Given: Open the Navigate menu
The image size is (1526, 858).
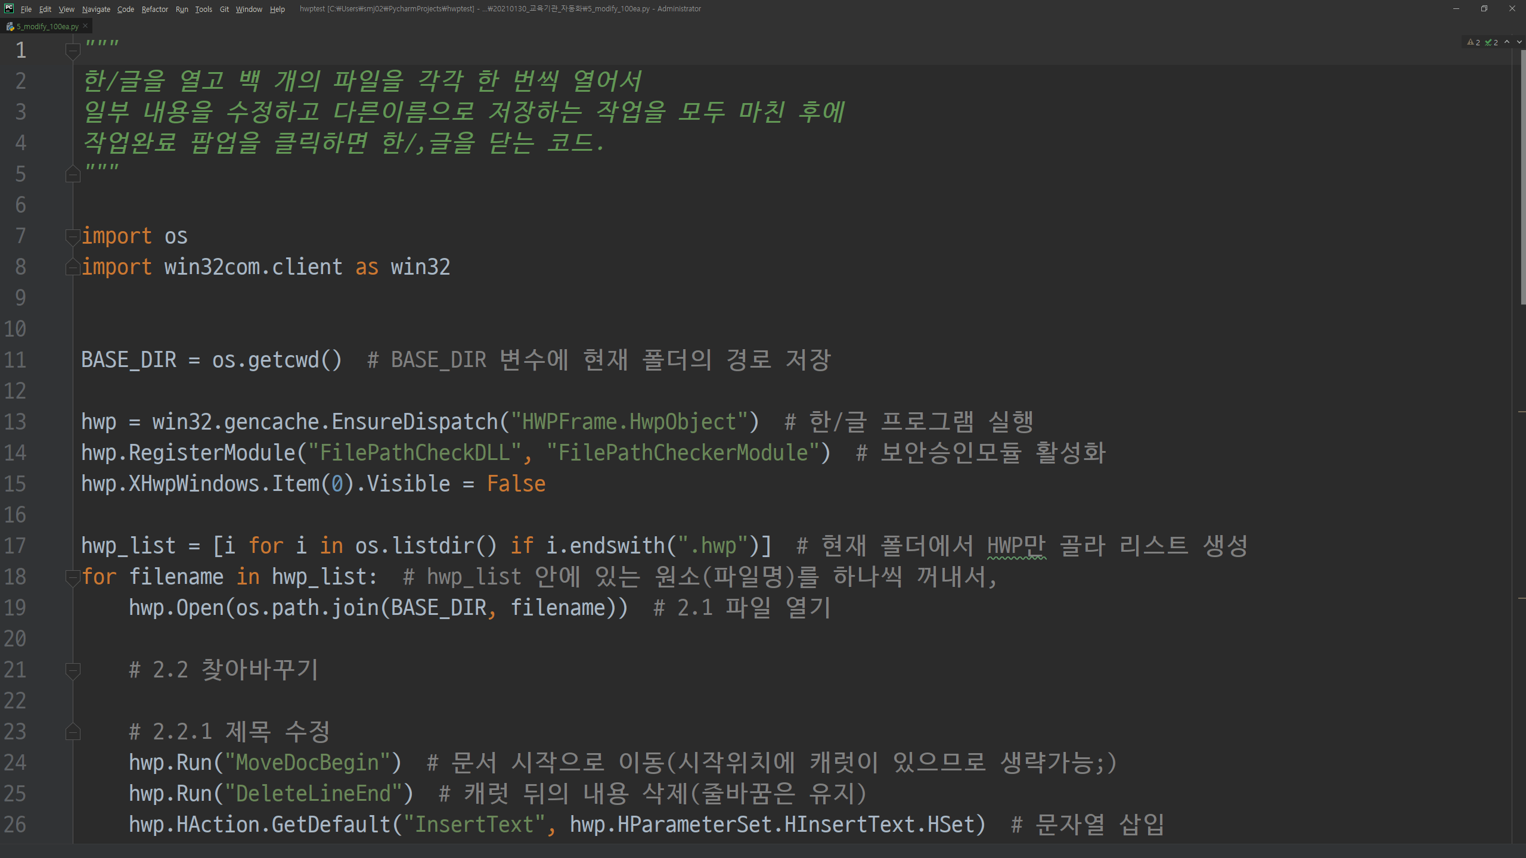Looking at the screenshot, I should point(96,9).
